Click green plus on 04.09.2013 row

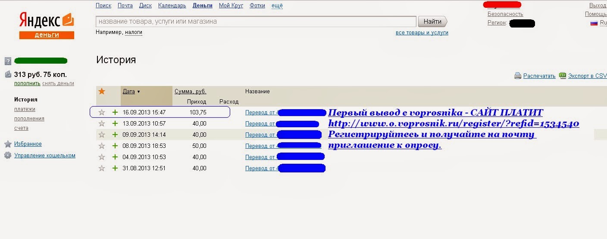115,157
